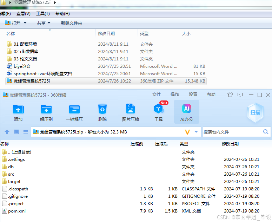
Task: Open the feedback message icon in title bar
Action: click(x=240, y=95)
